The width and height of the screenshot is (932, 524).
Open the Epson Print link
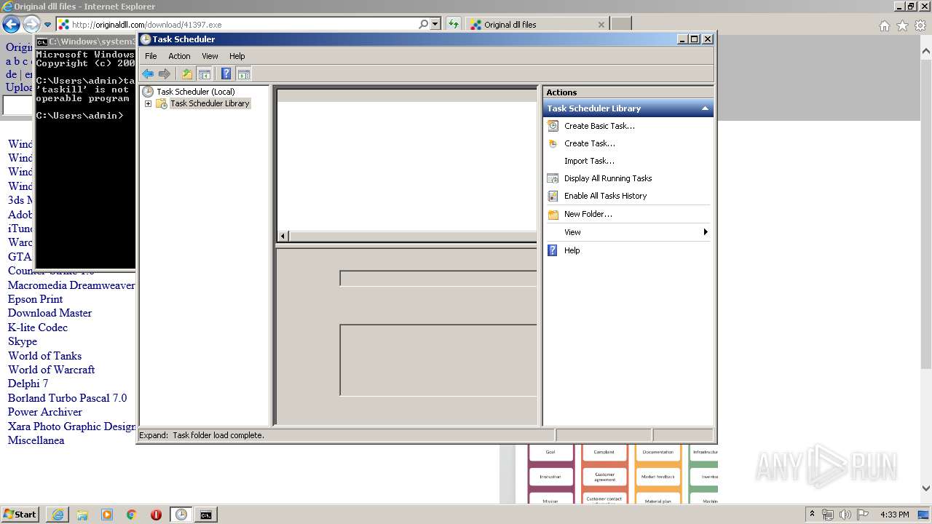click(x=35, y=299)
